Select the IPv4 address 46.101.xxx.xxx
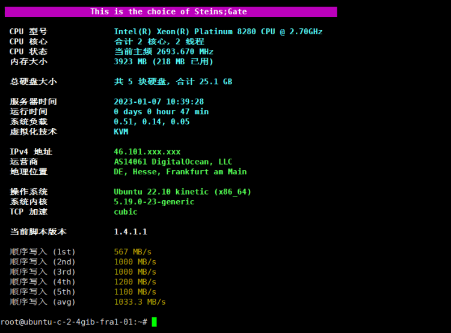The image size is (451, 333). tap(147, 152)
